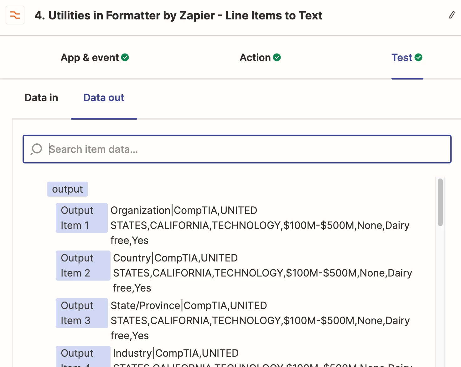Click the Country|CompTIA value text
Viewport: 461px width, 367px height.
[x=262, y=273]
